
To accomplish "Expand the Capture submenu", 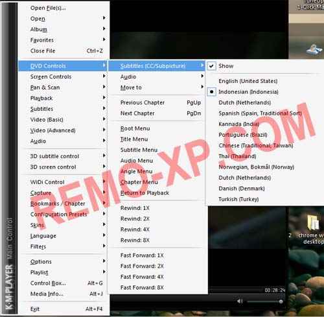I will pos(63,193).
